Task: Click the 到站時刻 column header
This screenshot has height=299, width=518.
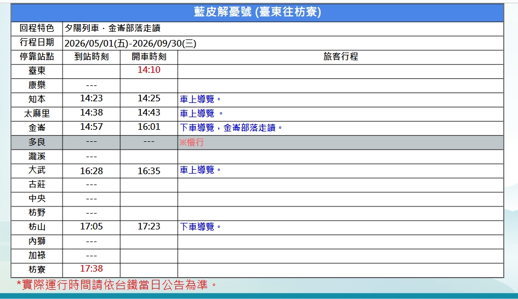Action: point(92,56)
